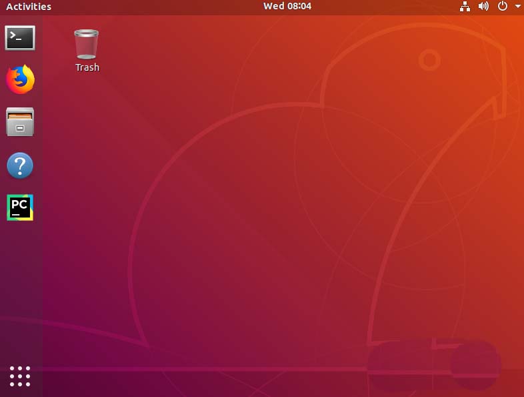Open the Help icon in dock
524x397 pixels.
[x=20, y=165]
